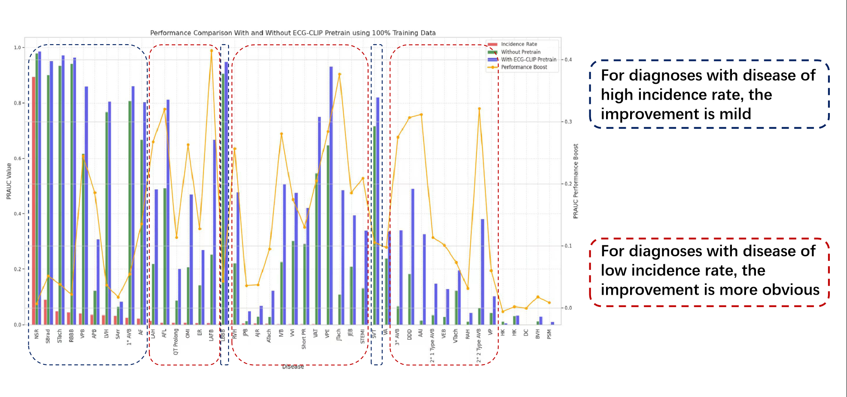This screenshot has height=397, width=847.
Task: Click the red Incidence Rate legend swatch
Action: 492,44
